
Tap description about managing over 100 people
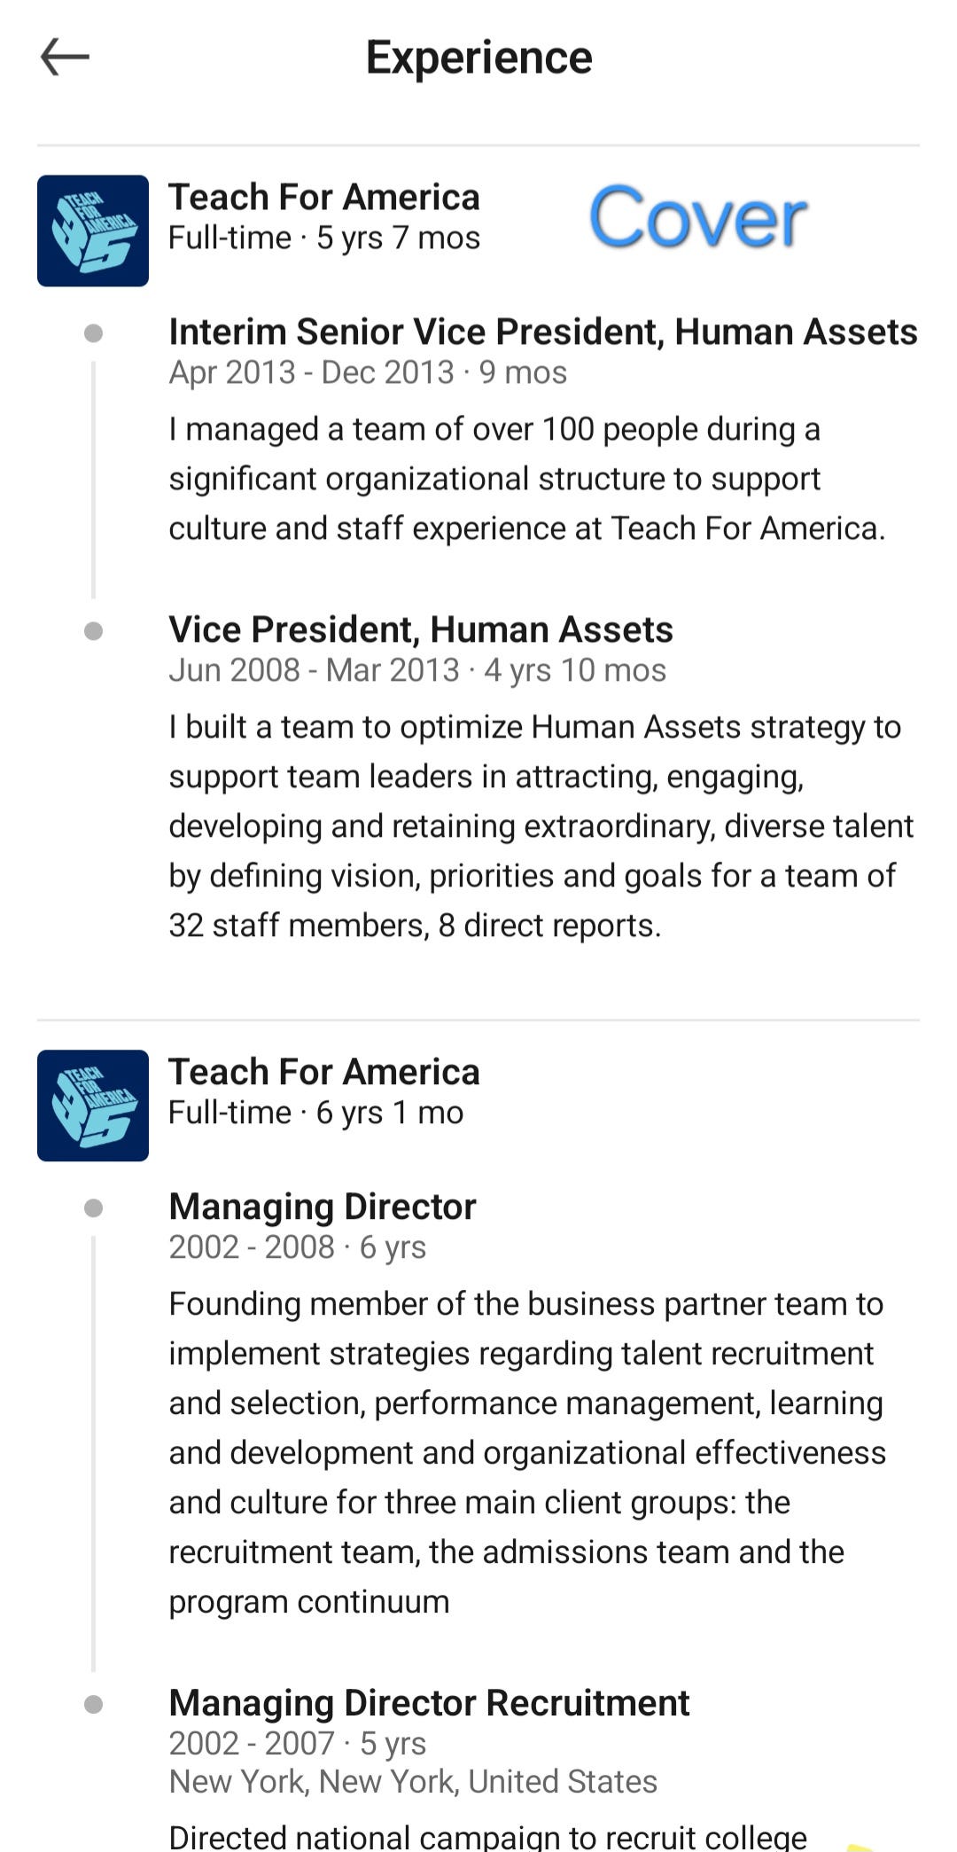(x=527, y=479)
